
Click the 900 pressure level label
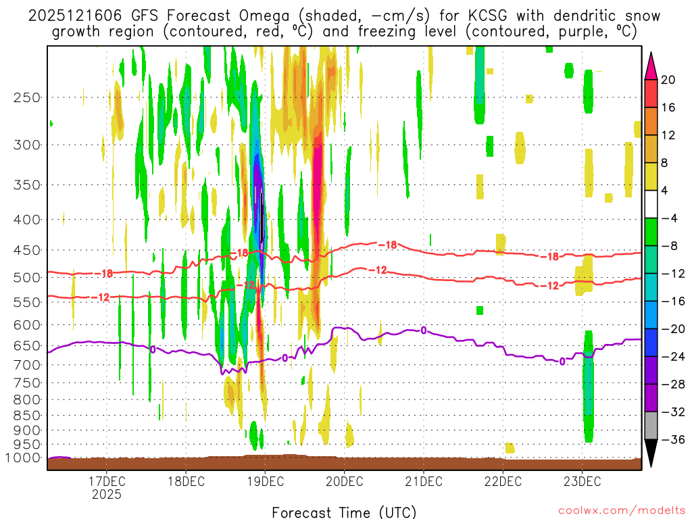[27, 430]
